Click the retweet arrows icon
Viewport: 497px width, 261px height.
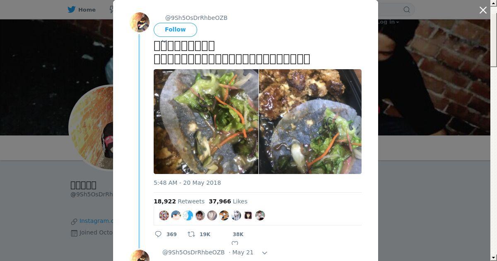(191, 234)
